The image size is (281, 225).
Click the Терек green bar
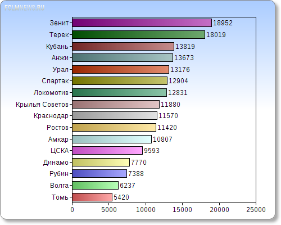139,35
